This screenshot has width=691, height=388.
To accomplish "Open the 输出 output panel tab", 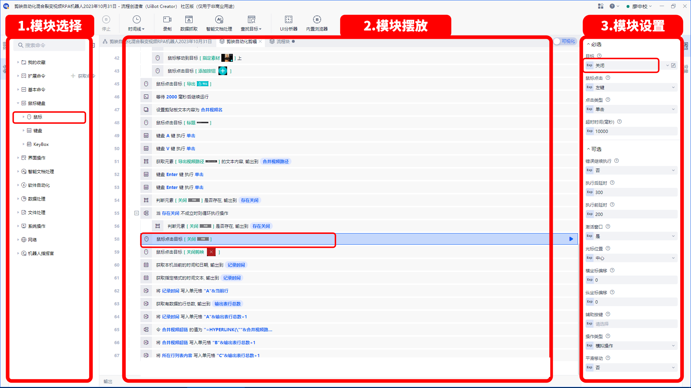I will (x=108, y=382).
